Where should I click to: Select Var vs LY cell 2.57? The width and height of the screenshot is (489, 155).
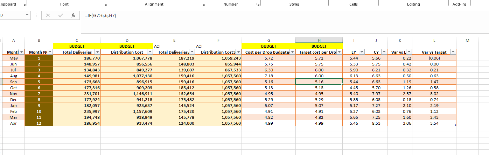pos(399,94)
